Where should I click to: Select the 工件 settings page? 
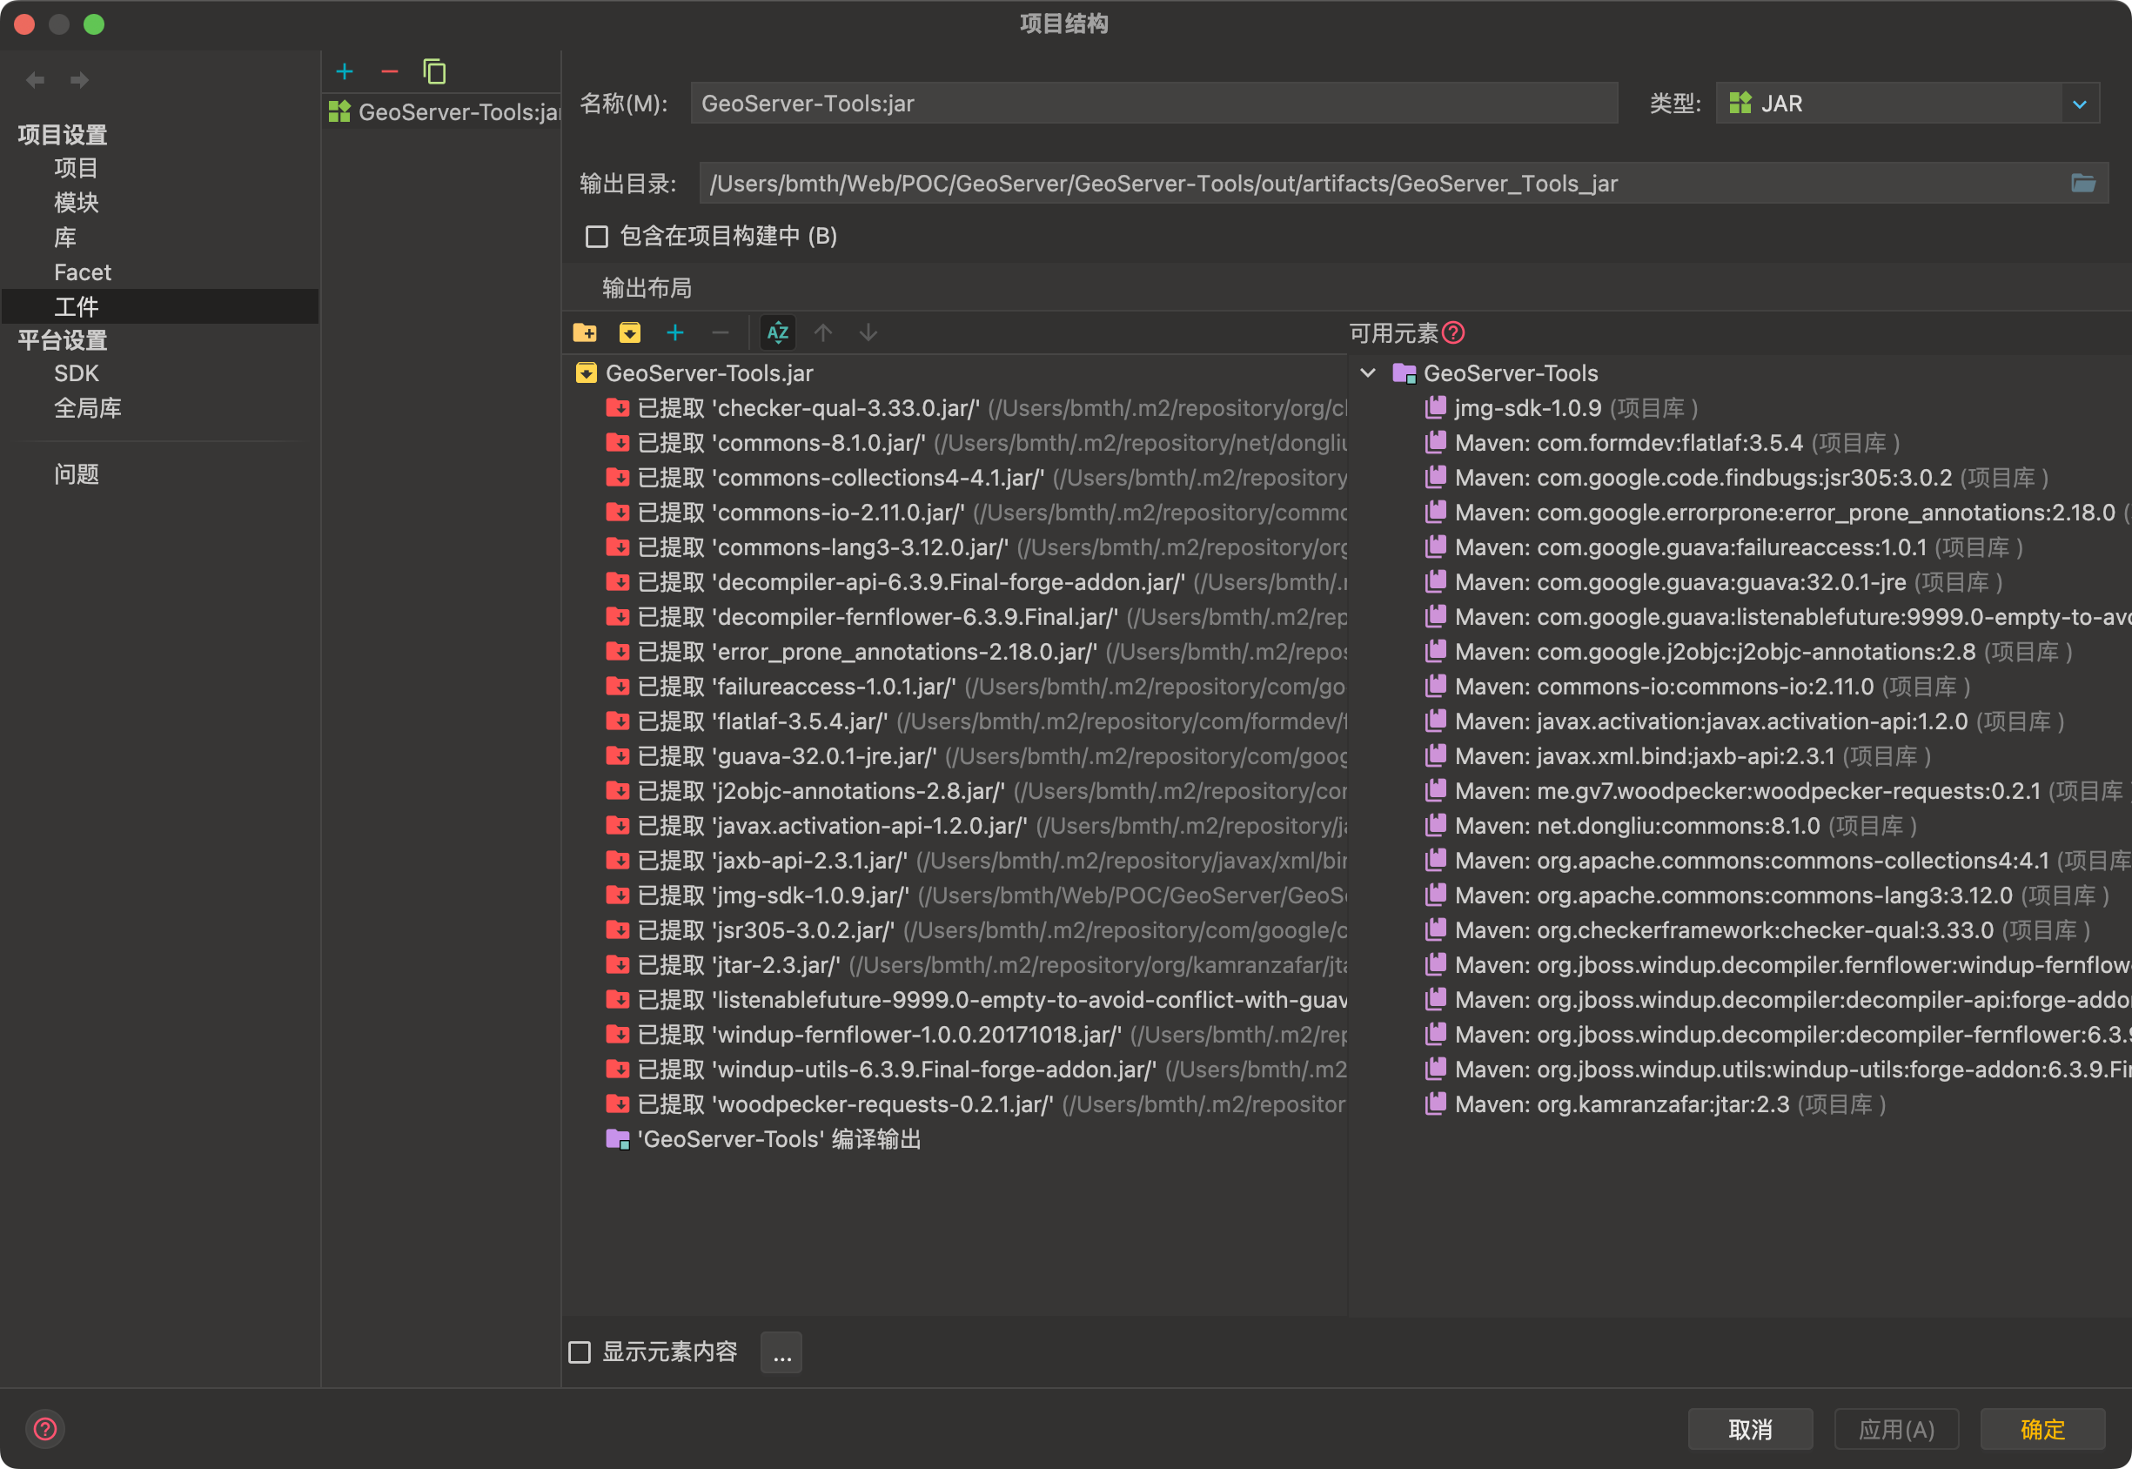coord(160,306)
